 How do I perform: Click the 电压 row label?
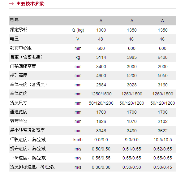pyautogui.click(x=14, y=39)
